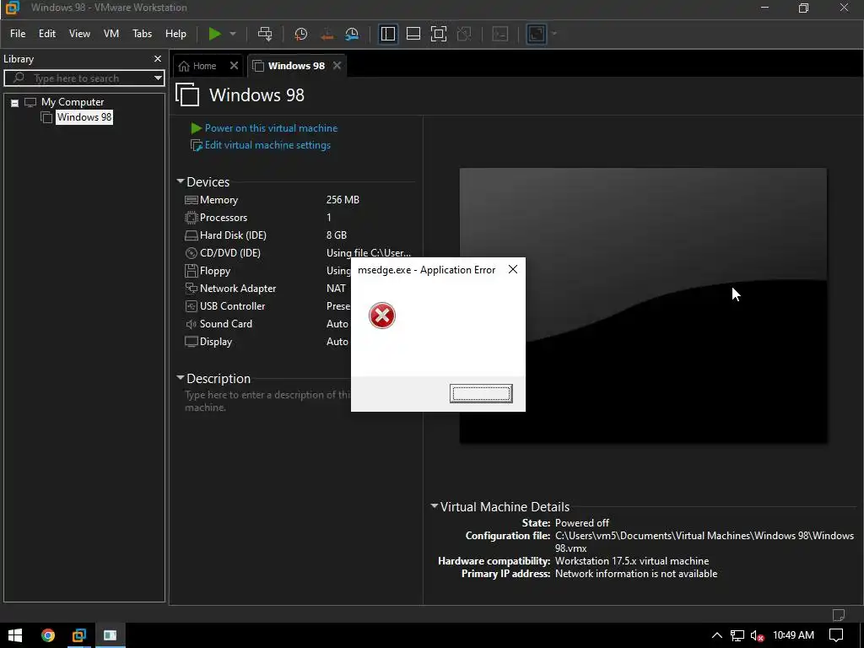
Task: Open the notification center icon
Action: coord(836,635)
